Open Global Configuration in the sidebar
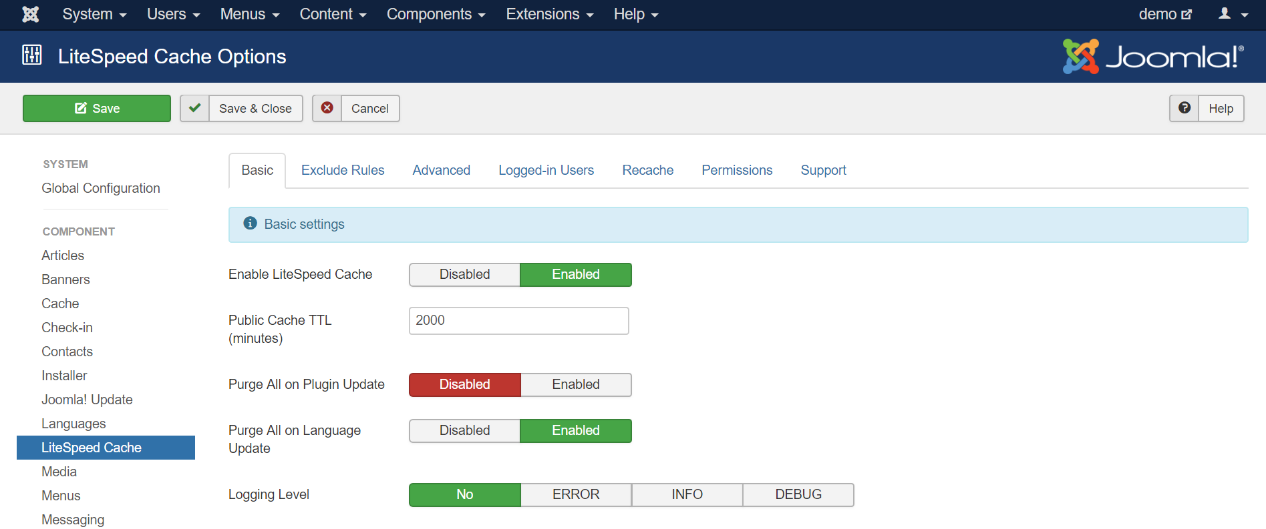The image size is (1266, 529). (x=101, y=188)
